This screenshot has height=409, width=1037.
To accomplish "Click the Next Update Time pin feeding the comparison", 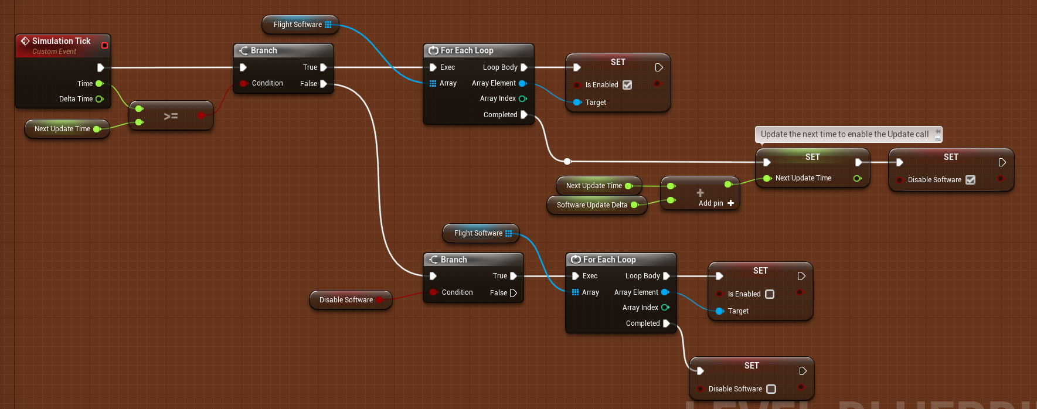I will pos(97,129).
